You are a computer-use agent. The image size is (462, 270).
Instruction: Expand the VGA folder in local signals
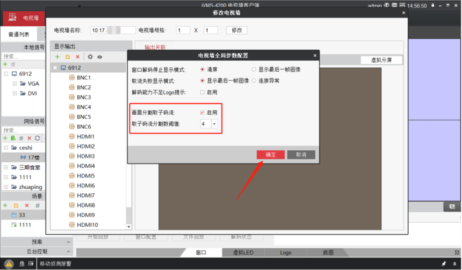(x=15, y=84)
